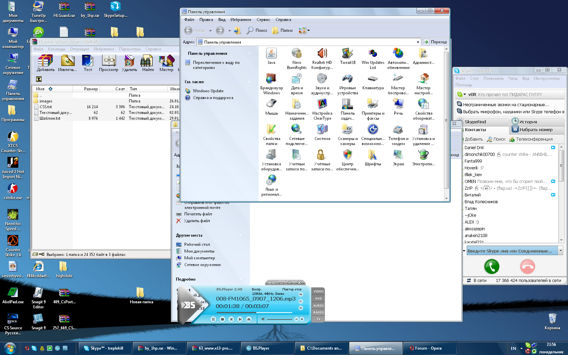Open Date and Time (Дата и время)
The height and width of the screenshot is (355, 568).
click(x=297, y=84)
